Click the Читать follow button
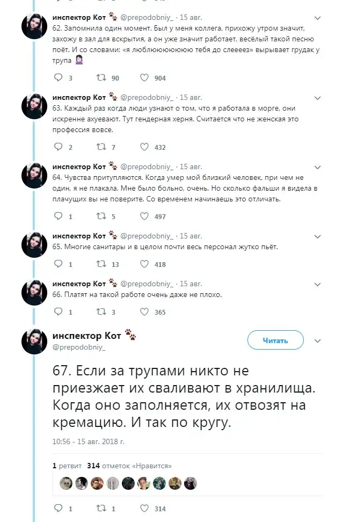The width and height of the screenshot is (343, 522). (275, 340)
